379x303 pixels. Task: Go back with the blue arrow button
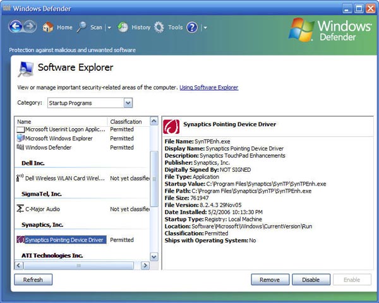click(x=15, y=27)
